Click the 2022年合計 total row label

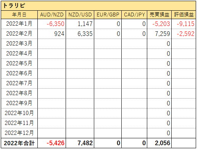19,143
